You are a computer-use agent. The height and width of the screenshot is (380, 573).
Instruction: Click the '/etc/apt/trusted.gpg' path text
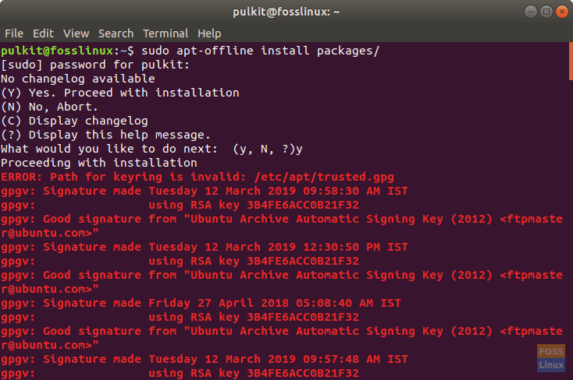tap(324, 177)
